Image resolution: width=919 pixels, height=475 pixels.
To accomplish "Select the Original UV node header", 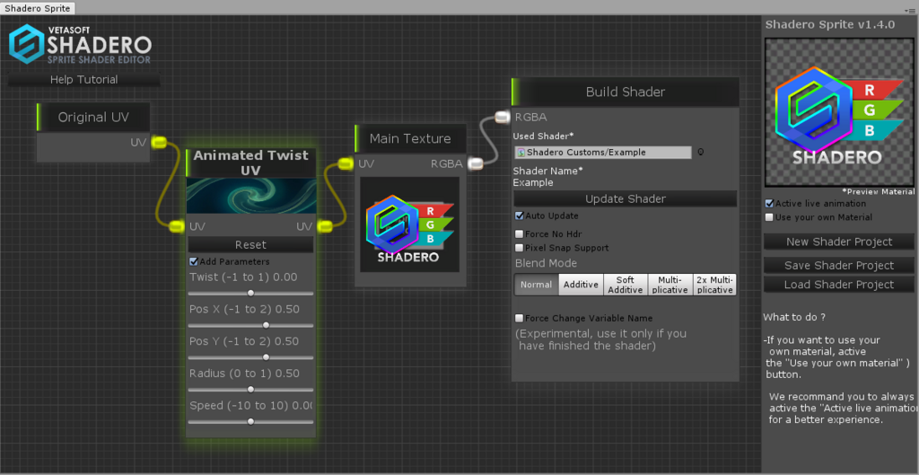I will click(93, 118).
